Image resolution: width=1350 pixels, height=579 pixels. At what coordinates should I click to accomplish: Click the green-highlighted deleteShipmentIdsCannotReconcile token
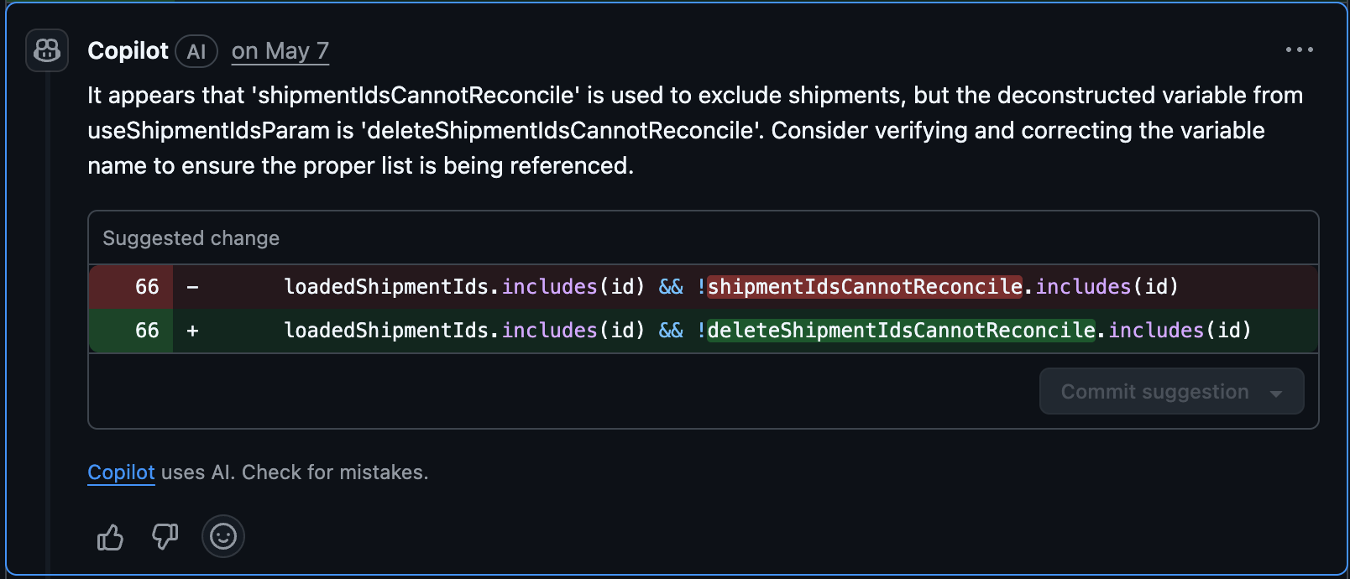tap(901, 331)
